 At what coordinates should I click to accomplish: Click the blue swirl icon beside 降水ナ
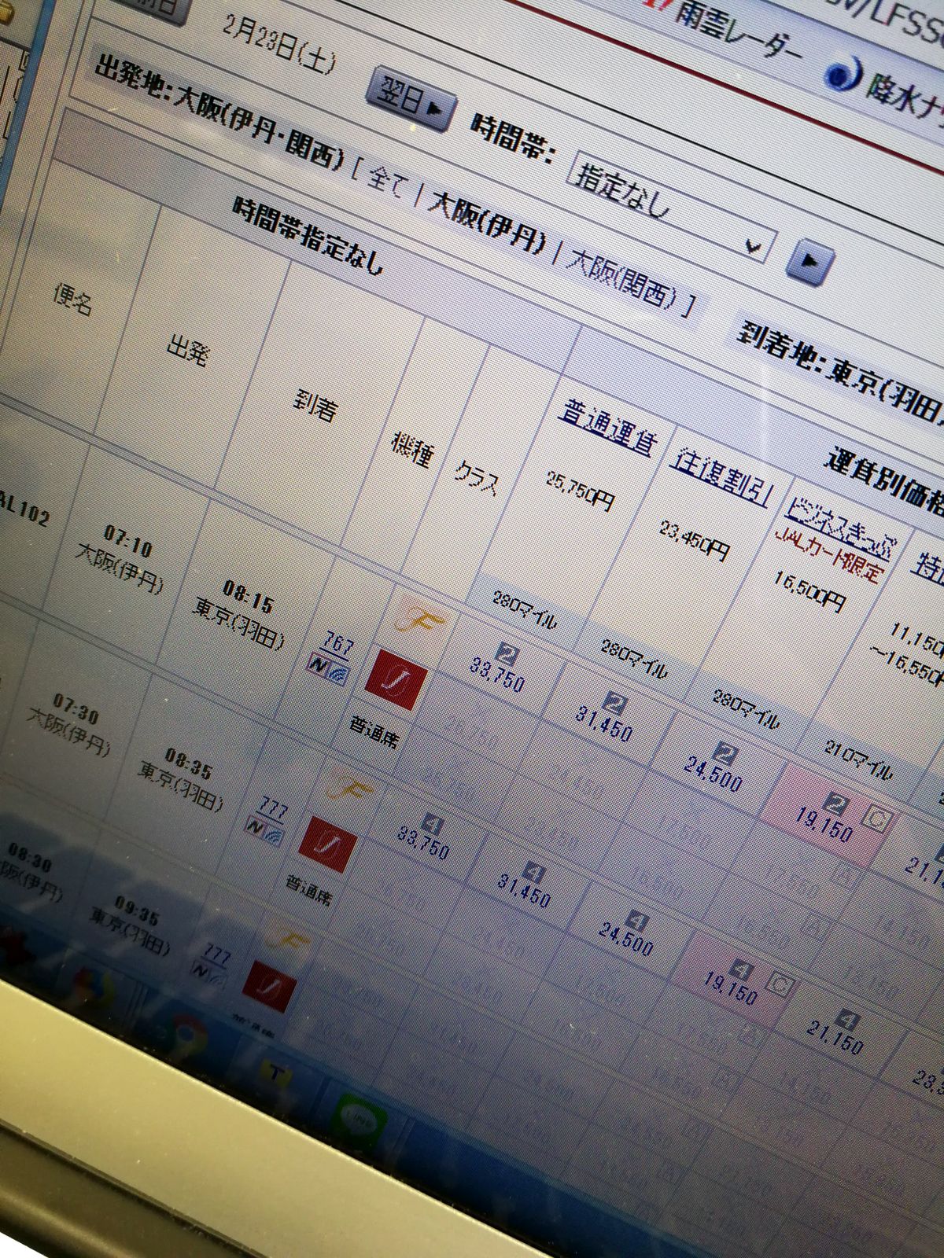845,75
